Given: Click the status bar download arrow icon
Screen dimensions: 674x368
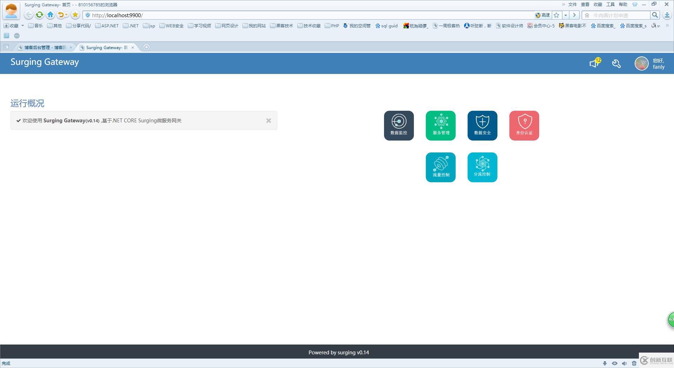Looking at the screenshot, I should 605,363.
